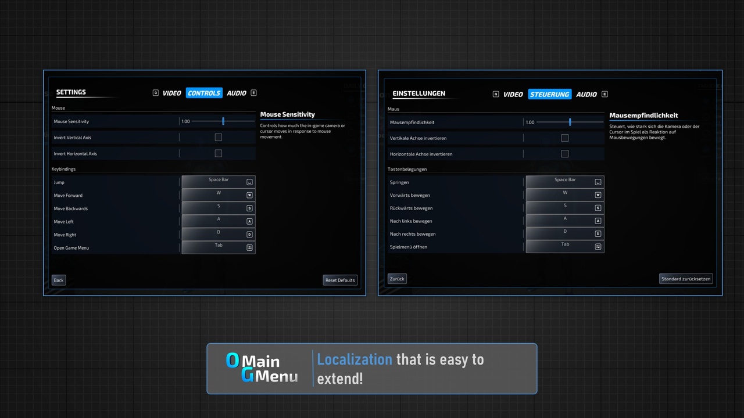Click the S key icon for Move Backwards
744x418 pixels.
point(249,208)
